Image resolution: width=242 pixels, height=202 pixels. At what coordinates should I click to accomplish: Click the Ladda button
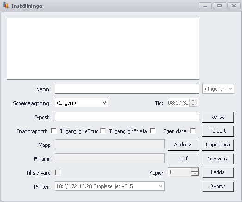coord(218,173)
